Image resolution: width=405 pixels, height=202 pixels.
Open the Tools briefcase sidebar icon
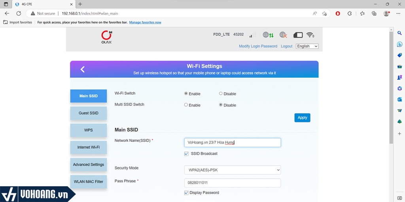click(399, 66)
